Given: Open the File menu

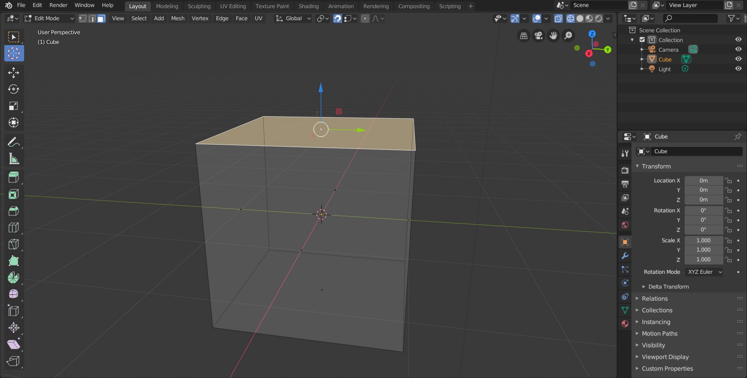Looking at the screenshot, I should (21, 5).
